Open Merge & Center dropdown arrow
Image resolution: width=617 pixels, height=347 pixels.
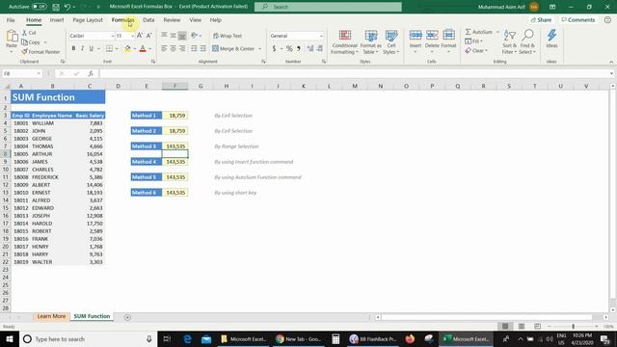pos(259,49)
